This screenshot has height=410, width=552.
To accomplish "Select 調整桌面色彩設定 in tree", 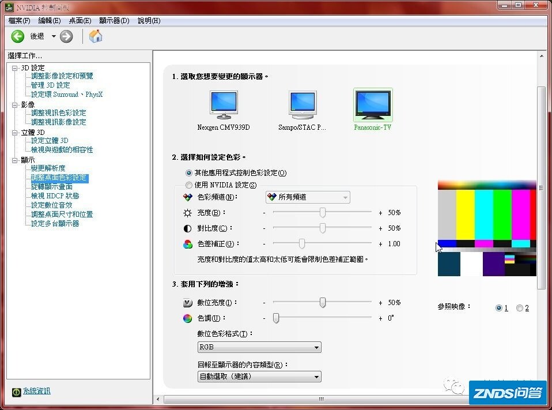I will pos(59,178).
